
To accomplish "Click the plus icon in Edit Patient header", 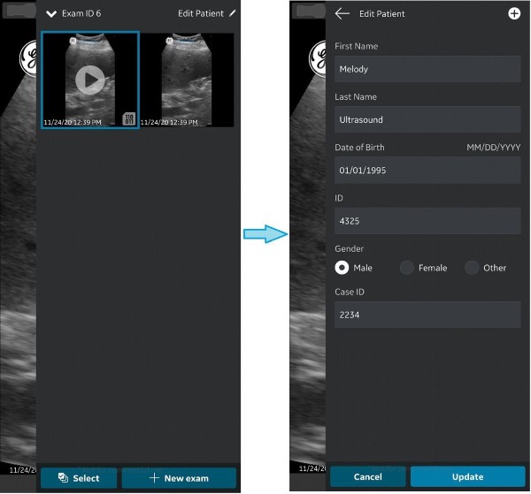I will click(514, 14).
